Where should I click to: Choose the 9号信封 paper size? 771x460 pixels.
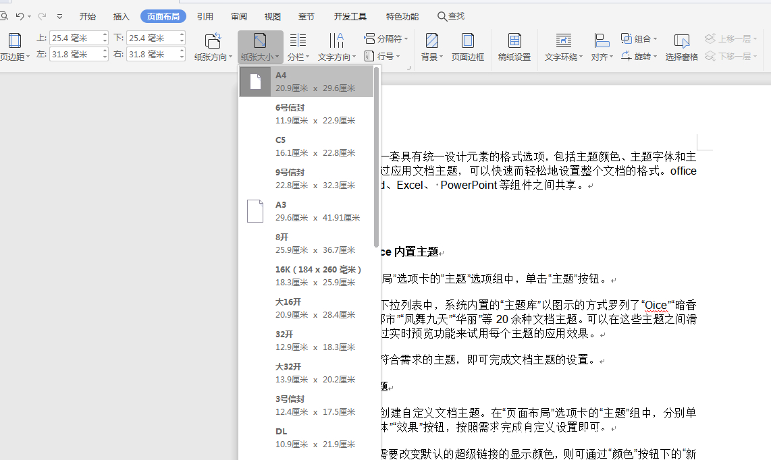point(307,178)
